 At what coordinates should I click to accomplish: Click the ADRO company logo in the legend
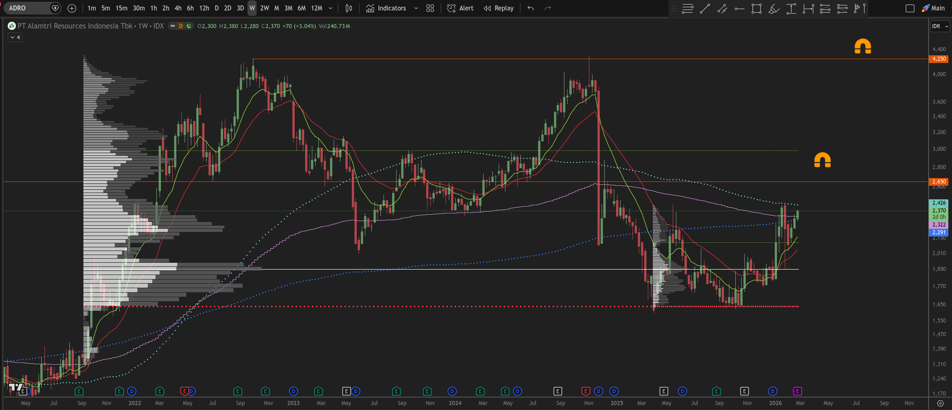pyautogui.click(x=12, y=26)
